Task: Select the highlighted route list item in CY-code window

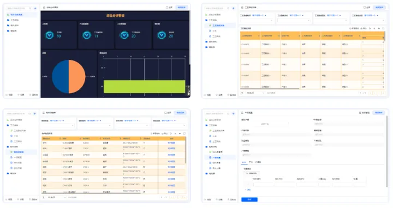Action: pyautogui.click(x=220, y=26)
